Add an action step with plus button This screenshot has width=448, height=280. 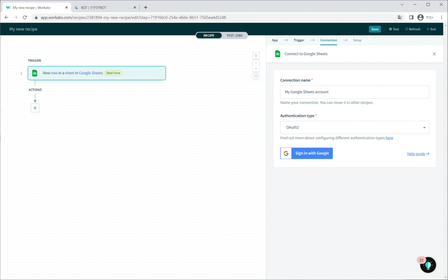(x=35, y=108)
